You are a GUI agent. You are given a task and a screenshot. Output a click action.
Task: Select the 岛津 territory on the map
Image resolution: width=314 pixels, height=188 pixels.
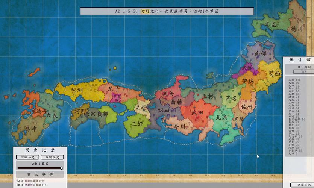tap(31, 129)
